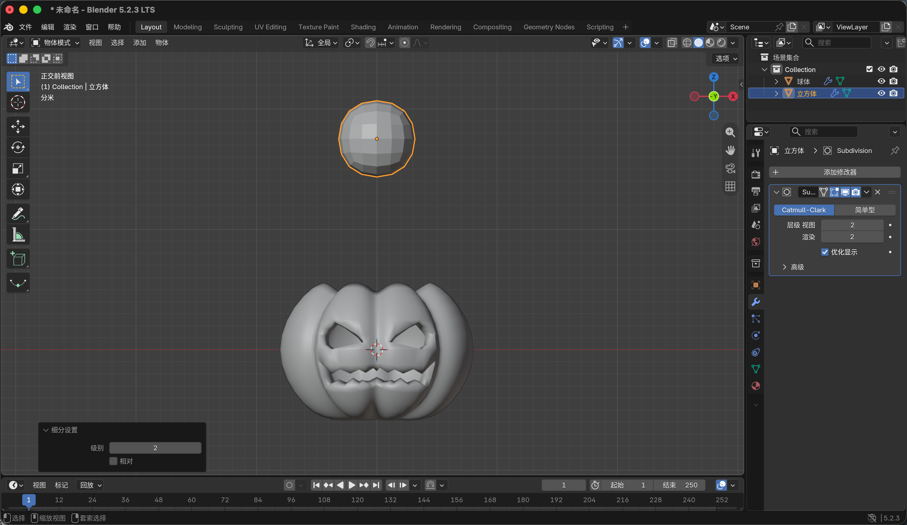The image size is (907, 525).
Task: Toggle the X-ray display button
Action: click(x=672, y=43)
